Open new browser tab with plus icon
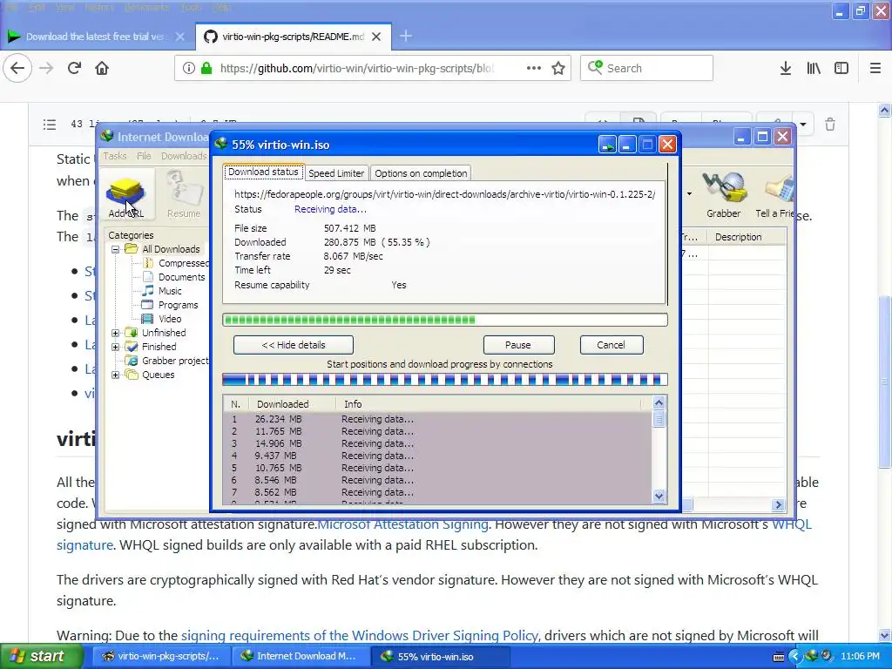This screenshot has width=892, height=669. (x=406, y=37)
